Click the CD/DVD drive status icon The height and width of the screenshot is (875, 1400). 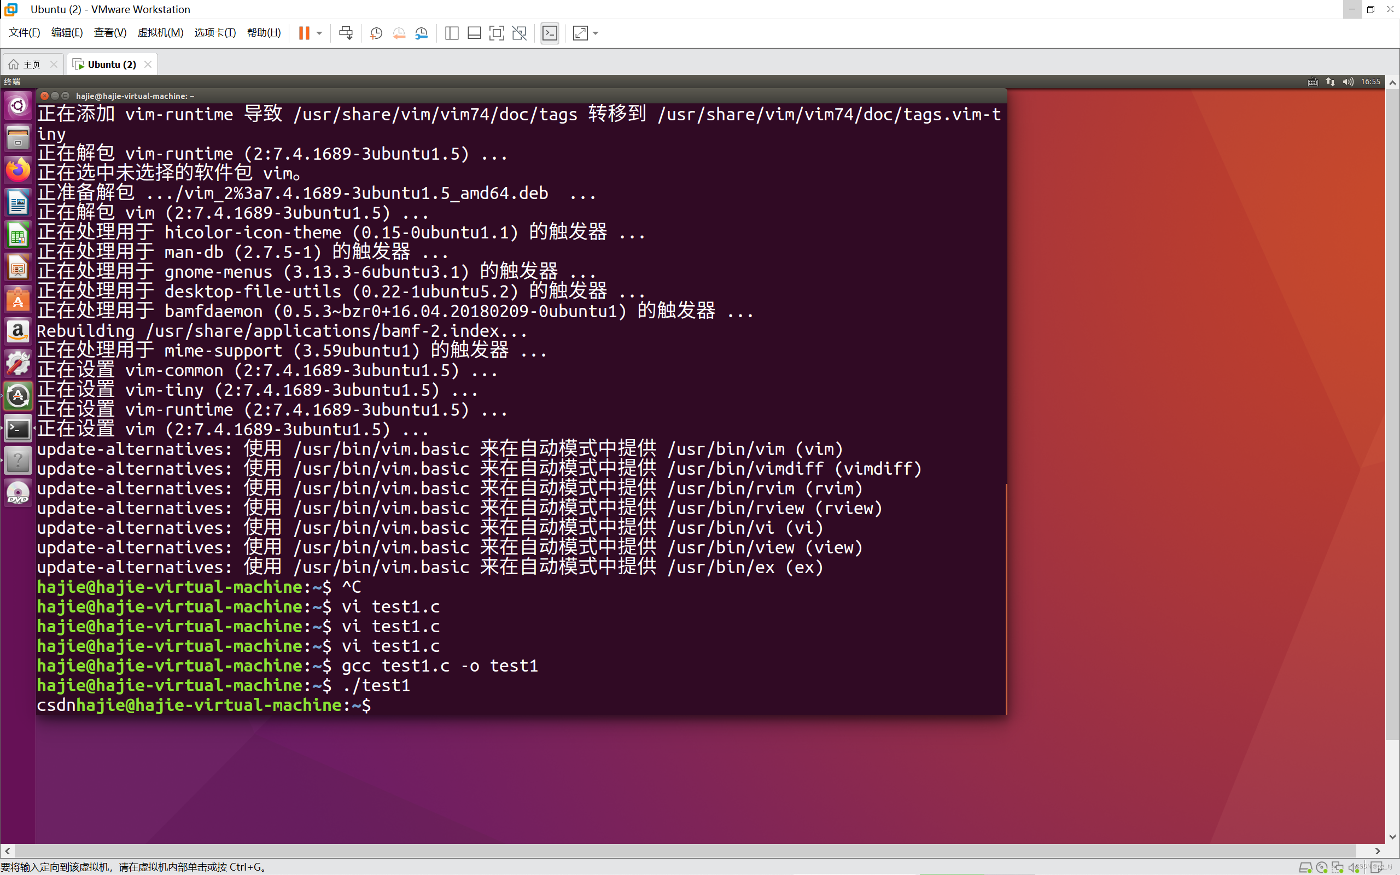1321,867
